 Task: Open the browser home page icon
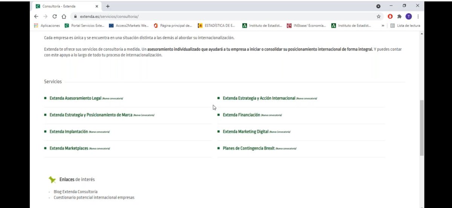pyautogui.click(x=64, y=17)
